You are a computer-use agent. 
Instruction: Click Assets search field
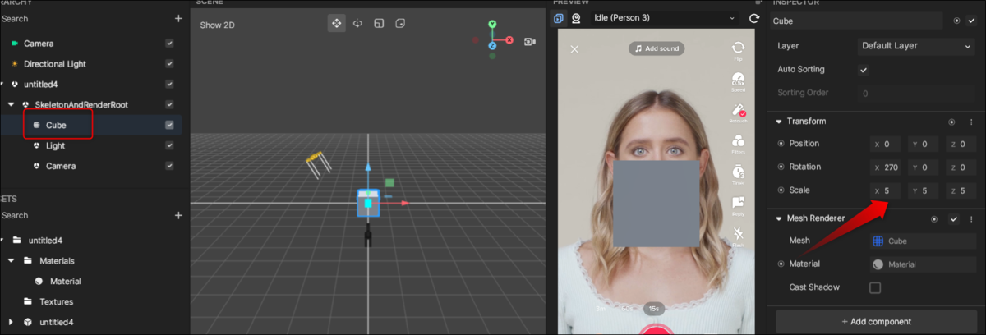click(84, 215)
